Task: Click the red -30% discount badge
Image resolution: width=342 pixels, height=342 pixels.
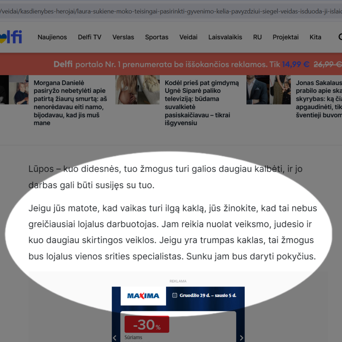Action: (147, 325)
